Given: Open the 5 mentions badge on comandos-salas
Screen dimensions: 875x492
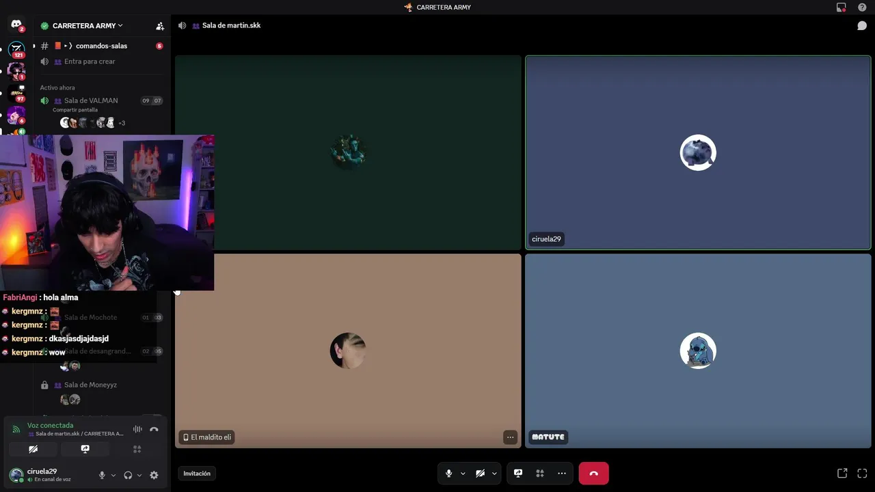Looking at the screenshot, I should click(159, 46).
